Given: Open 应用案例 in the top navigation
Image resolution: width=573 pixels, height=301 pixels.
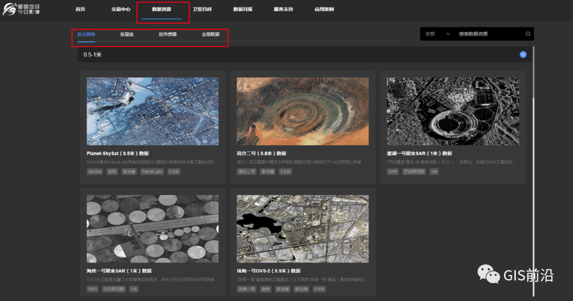Looking at the screenshot, I should pos(324,9).
